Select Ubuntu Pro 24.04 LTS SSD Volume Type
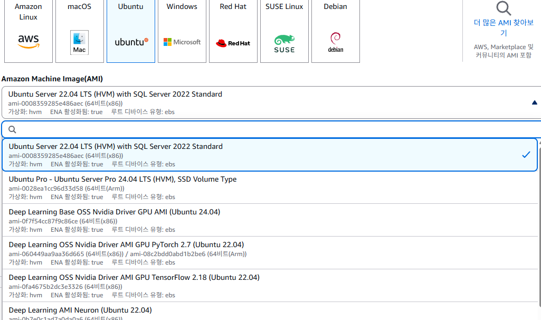This screenshot has width=541, height=320. pos(270,187)
